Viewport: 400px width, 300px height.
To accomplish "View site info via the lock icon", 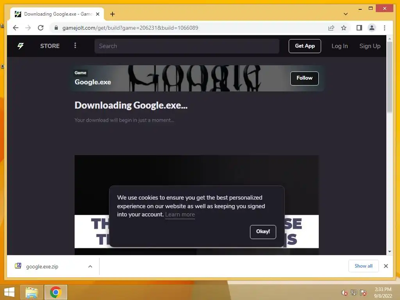I will tap(56, 28).
